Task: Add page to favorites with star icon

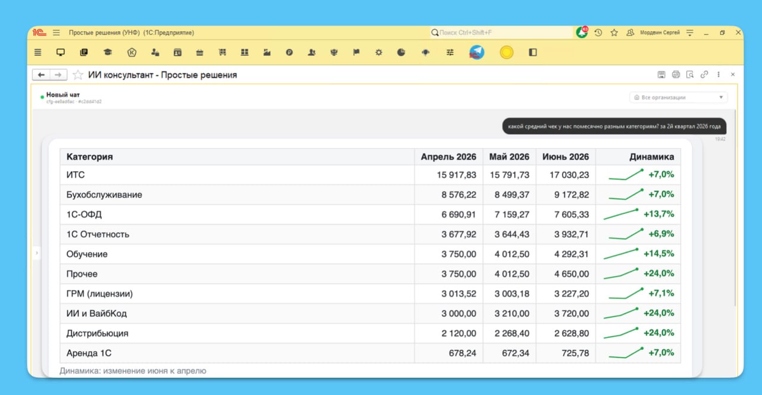Action: click(78, 75)
